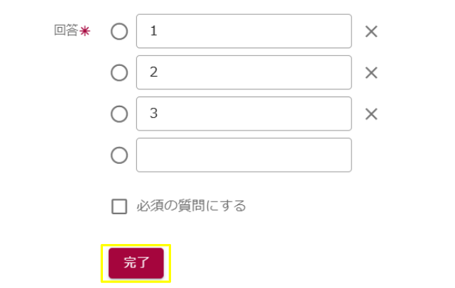455x288 pixels.
Task: Select the radio button beside the empty answer
Action: 119,155
